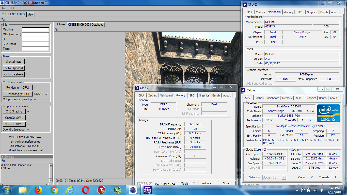Open the File menu in CINEBENCH
347x195 pixels.
(4, 8)
